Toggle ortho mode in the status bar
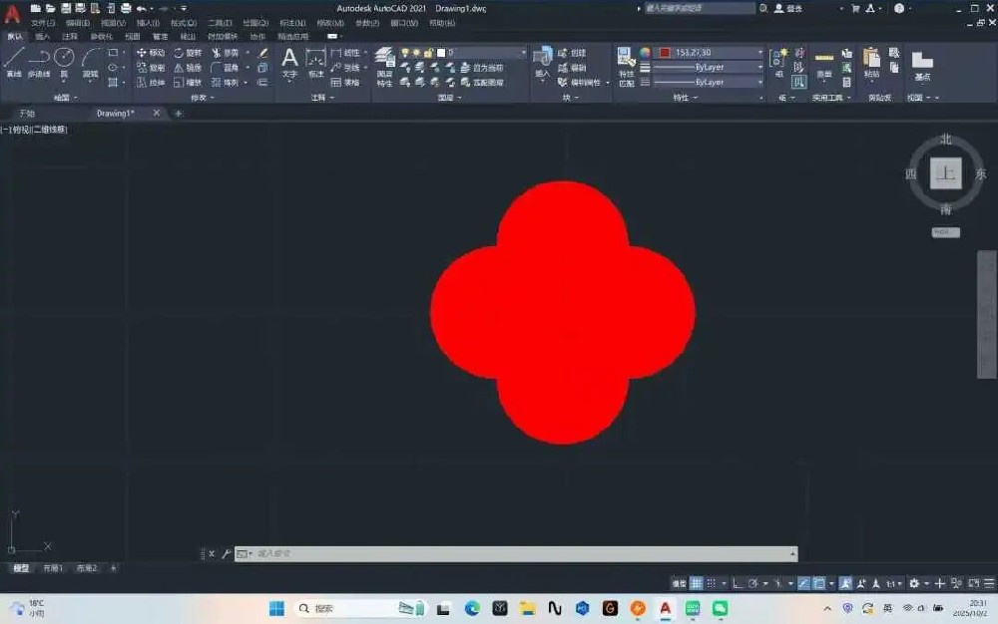The height and width of the screenshot is (624, 998). coord(738,583)
